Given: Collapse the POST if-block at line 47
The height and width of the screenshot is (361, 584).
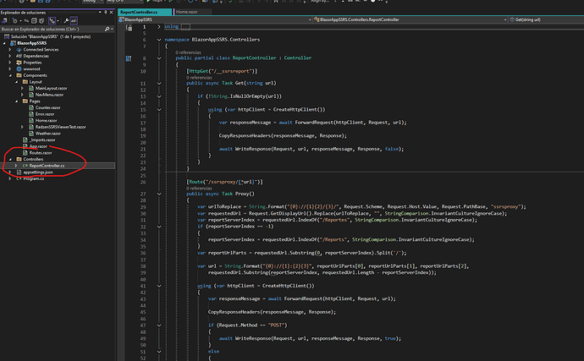Looking at the screenshot, I should 159,325.
